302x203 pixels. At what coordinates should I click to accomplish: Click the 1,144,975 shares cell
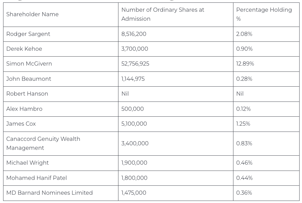coord(133,79)
